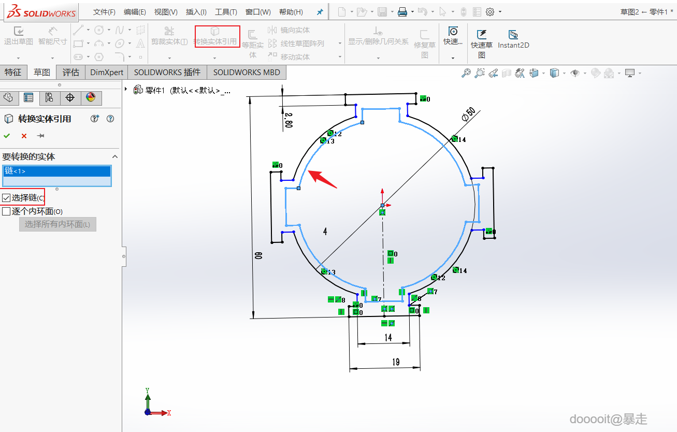This screenshot has height=432, width=677.
Task: Open the FeatureManager design tree tab icon
Action: point(8,97)
